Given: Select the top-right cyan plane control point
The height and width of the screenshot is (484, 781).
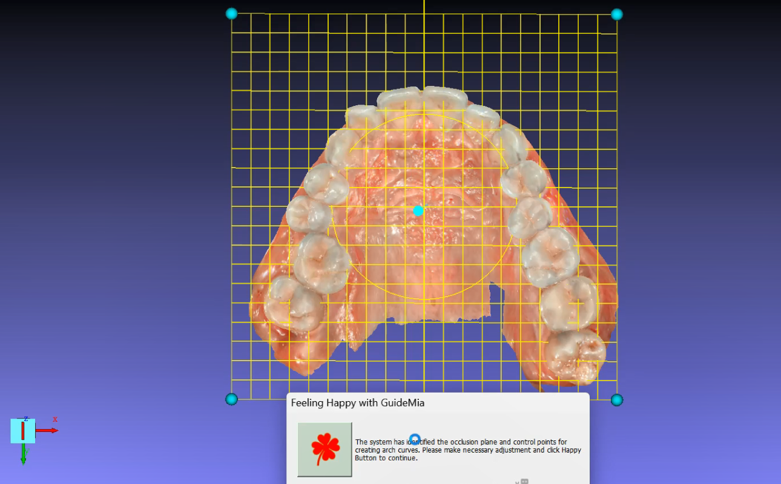Looking at the screenshot, I should pos(616,14).
